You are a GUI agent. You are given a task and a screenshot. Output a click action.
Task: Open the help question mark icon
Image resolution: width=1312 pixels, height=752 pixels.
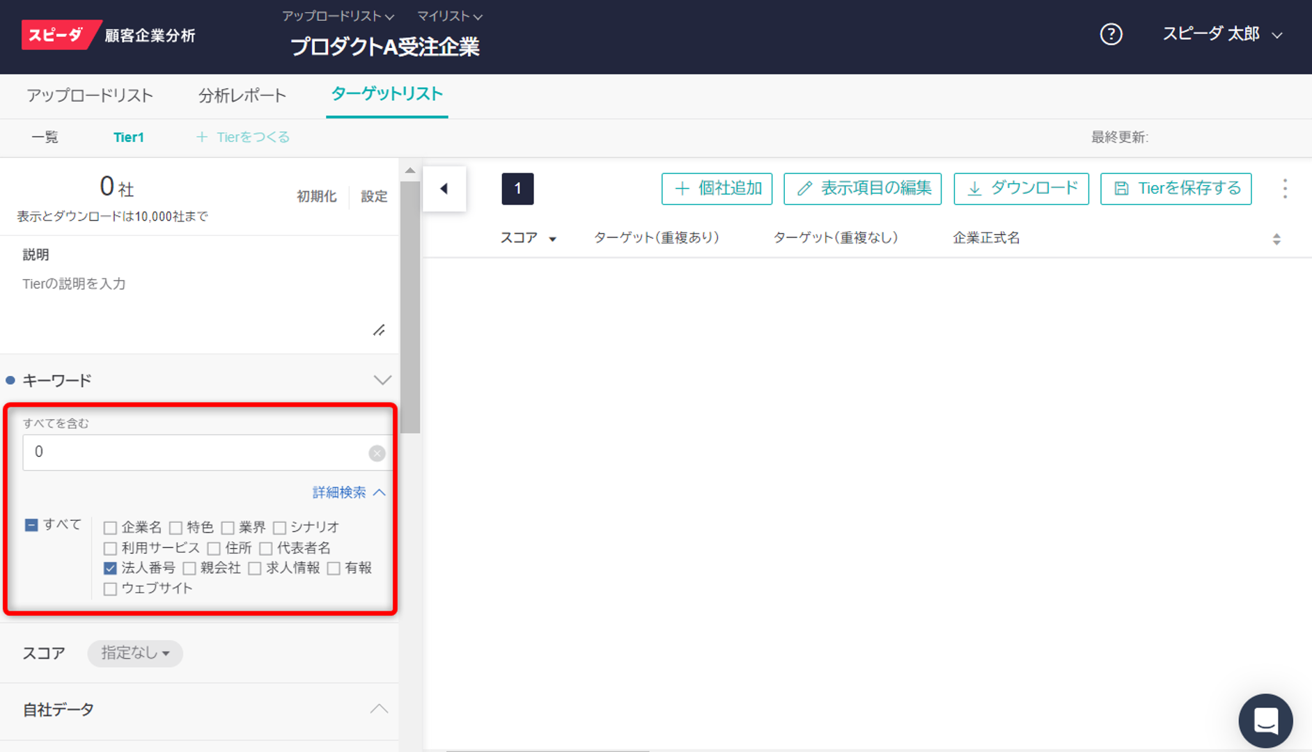coord(1111,34)
